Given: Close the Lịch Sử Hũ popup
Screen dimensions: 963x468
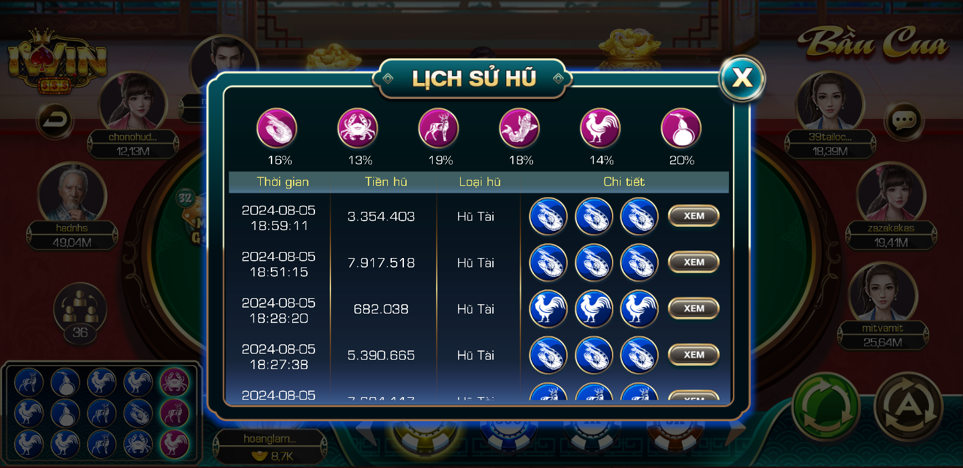Looking at the screenshot, I should (x=742, y=78).
